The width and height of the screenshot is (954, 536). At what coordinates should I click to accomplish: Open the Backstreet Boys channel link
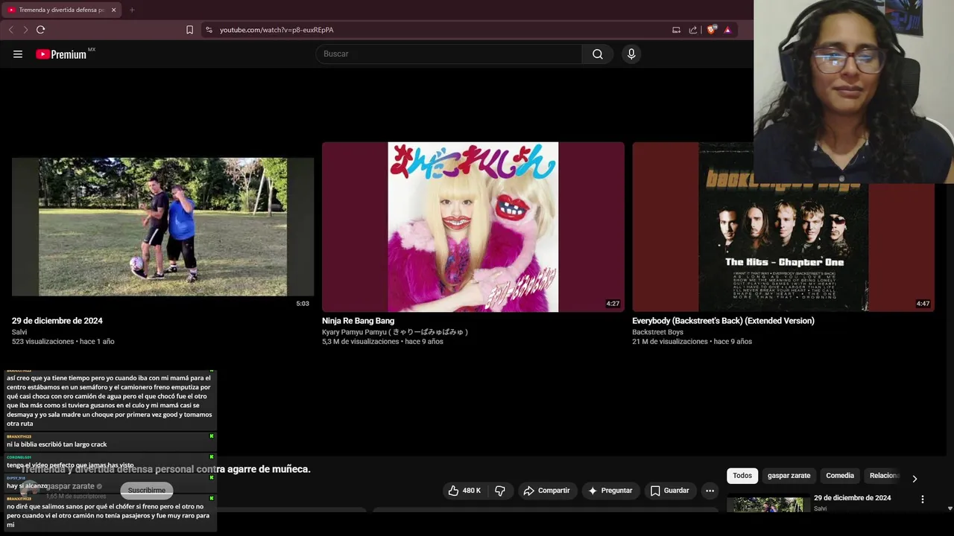[657, 332]
